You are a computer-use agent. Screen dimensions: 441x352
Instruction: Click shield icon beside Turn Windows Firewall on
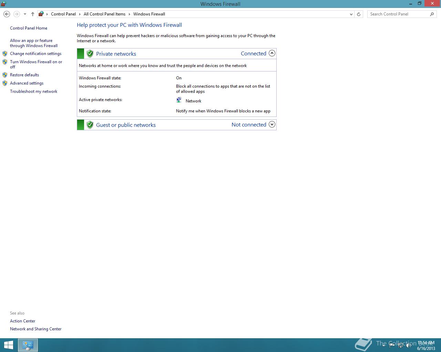[5, 62]
